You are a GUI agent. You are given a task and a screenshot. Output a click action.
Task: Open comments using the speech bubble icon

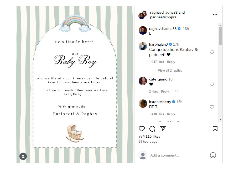click(x=152, y=129)
